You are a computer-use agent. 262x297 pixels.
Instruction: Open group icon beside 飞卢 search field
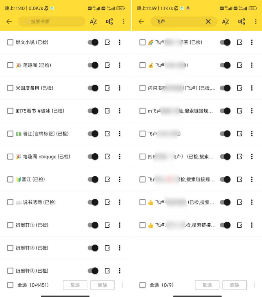(x=242, y=22)
